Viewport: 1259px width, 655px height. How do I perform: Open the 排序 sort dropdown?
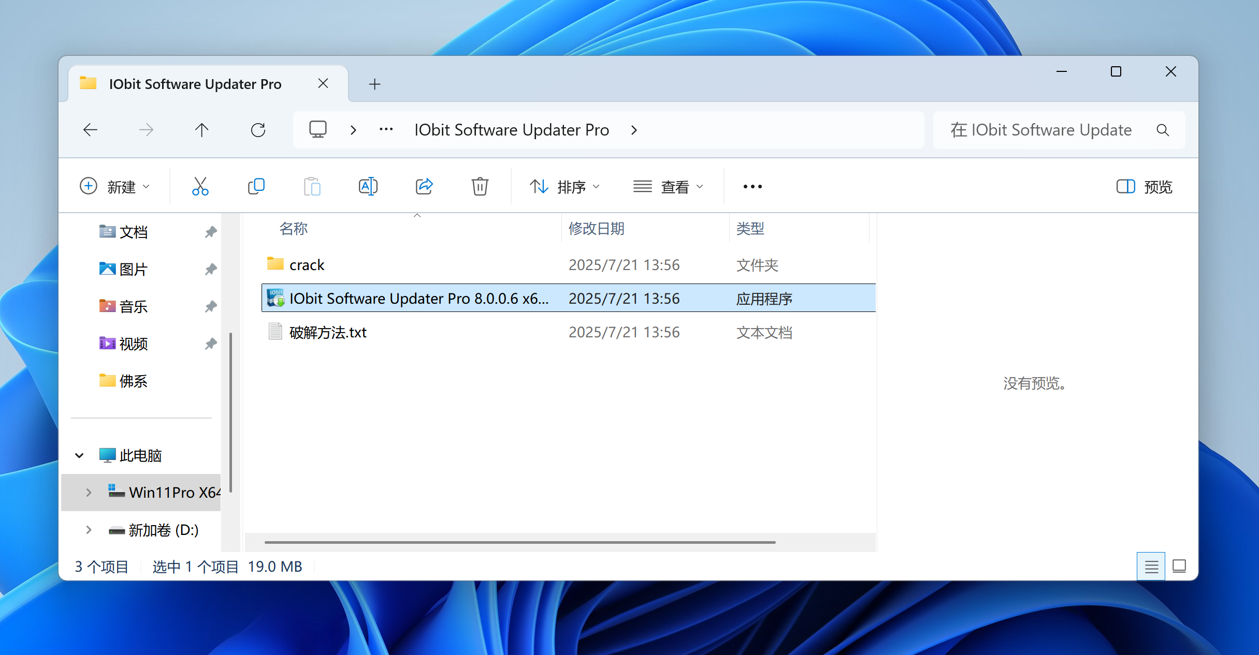tap(565, 186)
